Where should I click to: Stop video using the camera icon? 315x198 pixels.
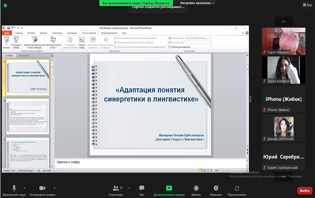click(42, 188)
